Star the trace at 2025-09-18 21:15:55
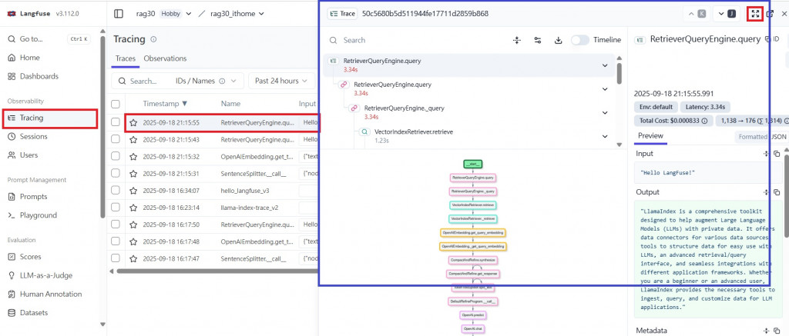 coord(133,122)
